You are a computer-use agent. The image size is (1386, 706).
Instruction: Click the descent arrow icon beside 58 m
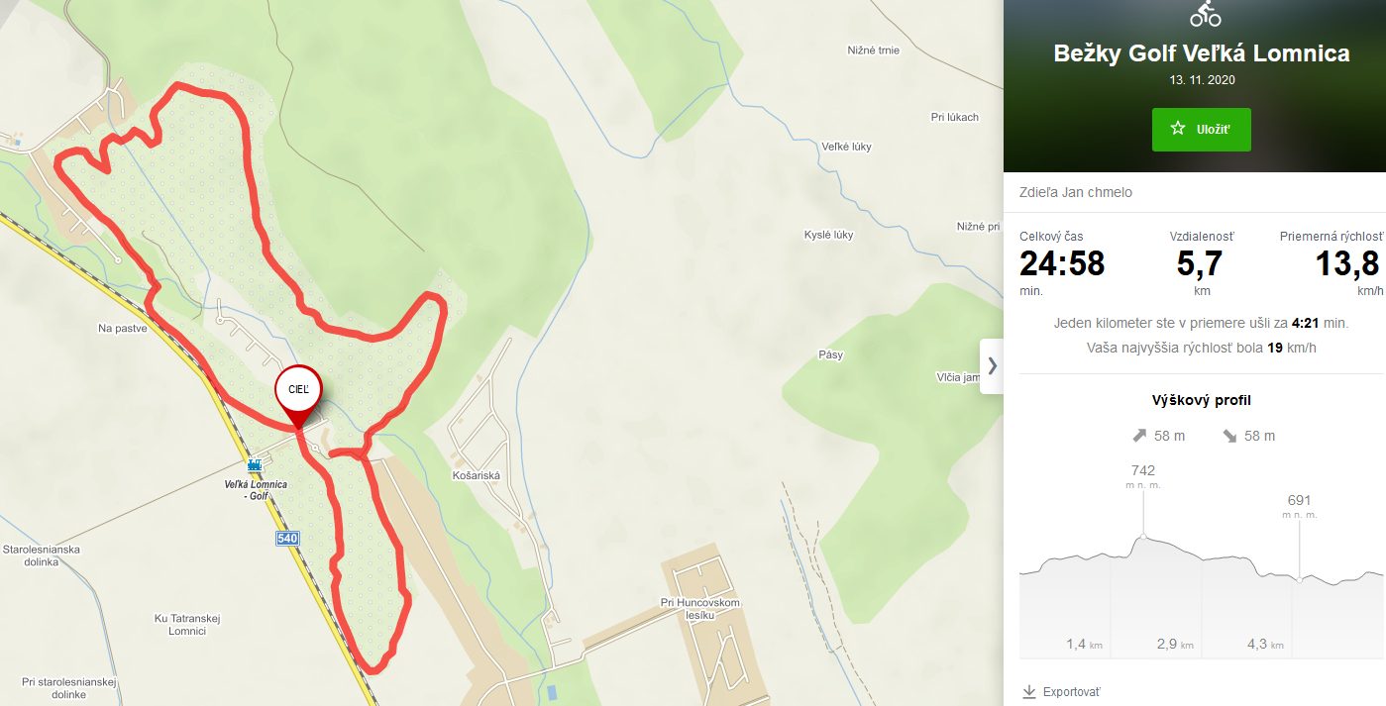coord(1229,436)
